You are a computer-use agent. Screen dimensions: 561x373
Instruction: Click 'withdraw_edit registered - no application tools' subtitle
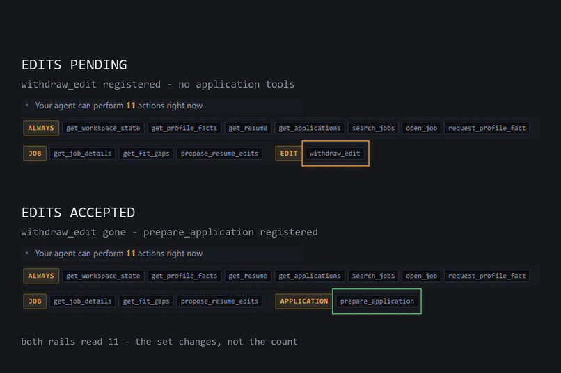[158, 84]
